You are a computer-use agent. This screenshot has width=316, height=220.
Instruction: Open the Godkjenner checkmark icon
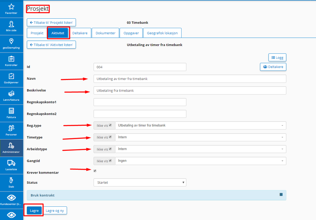(11, 76)
